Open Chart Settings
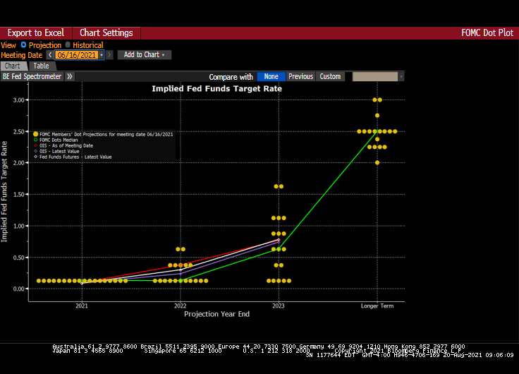 pos(106,33)
